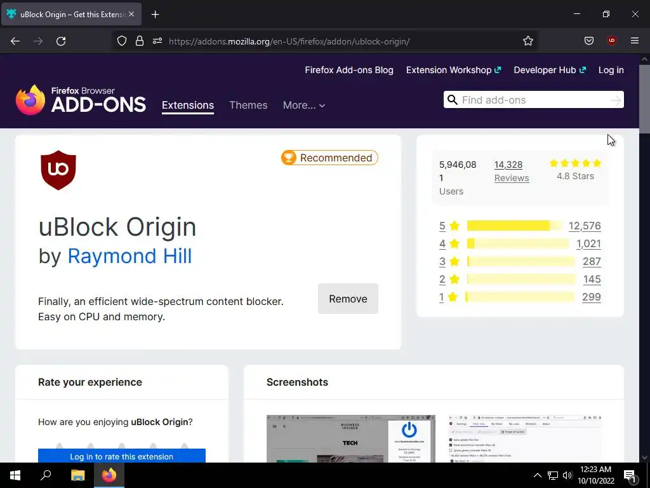
Task: Click the Firefox icon in taskbar
Action: pos(109,475)
